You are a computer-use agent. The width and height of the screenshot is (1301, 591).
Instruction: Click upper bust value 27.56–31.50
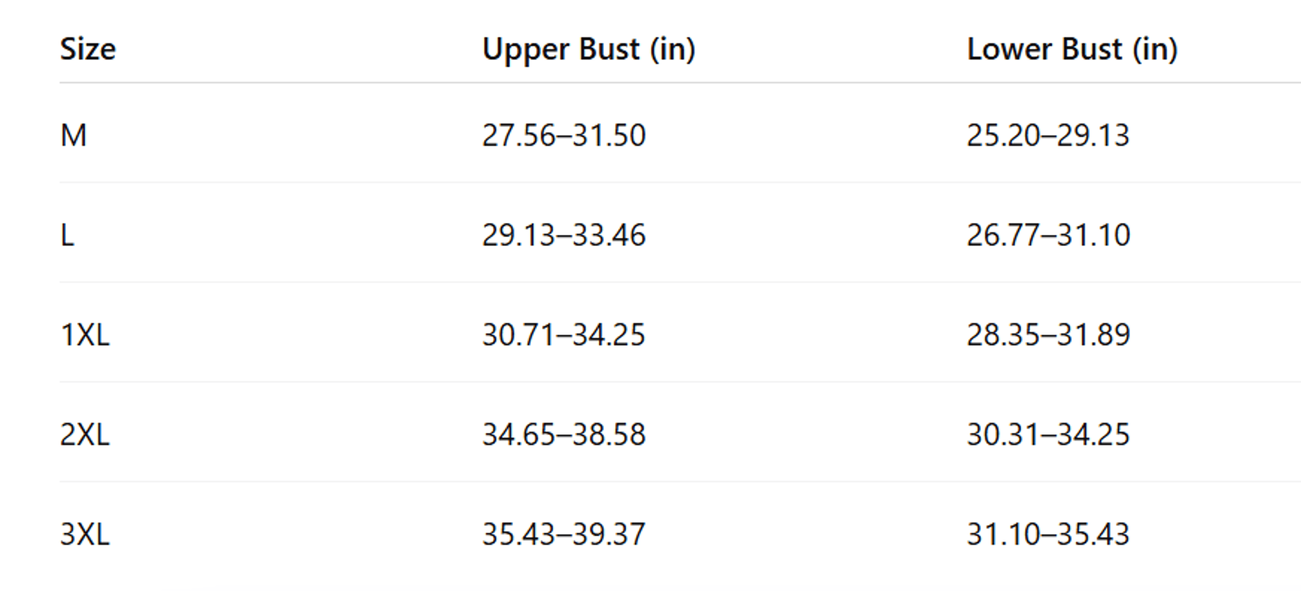pyautogui.click(x=564, y=135)
